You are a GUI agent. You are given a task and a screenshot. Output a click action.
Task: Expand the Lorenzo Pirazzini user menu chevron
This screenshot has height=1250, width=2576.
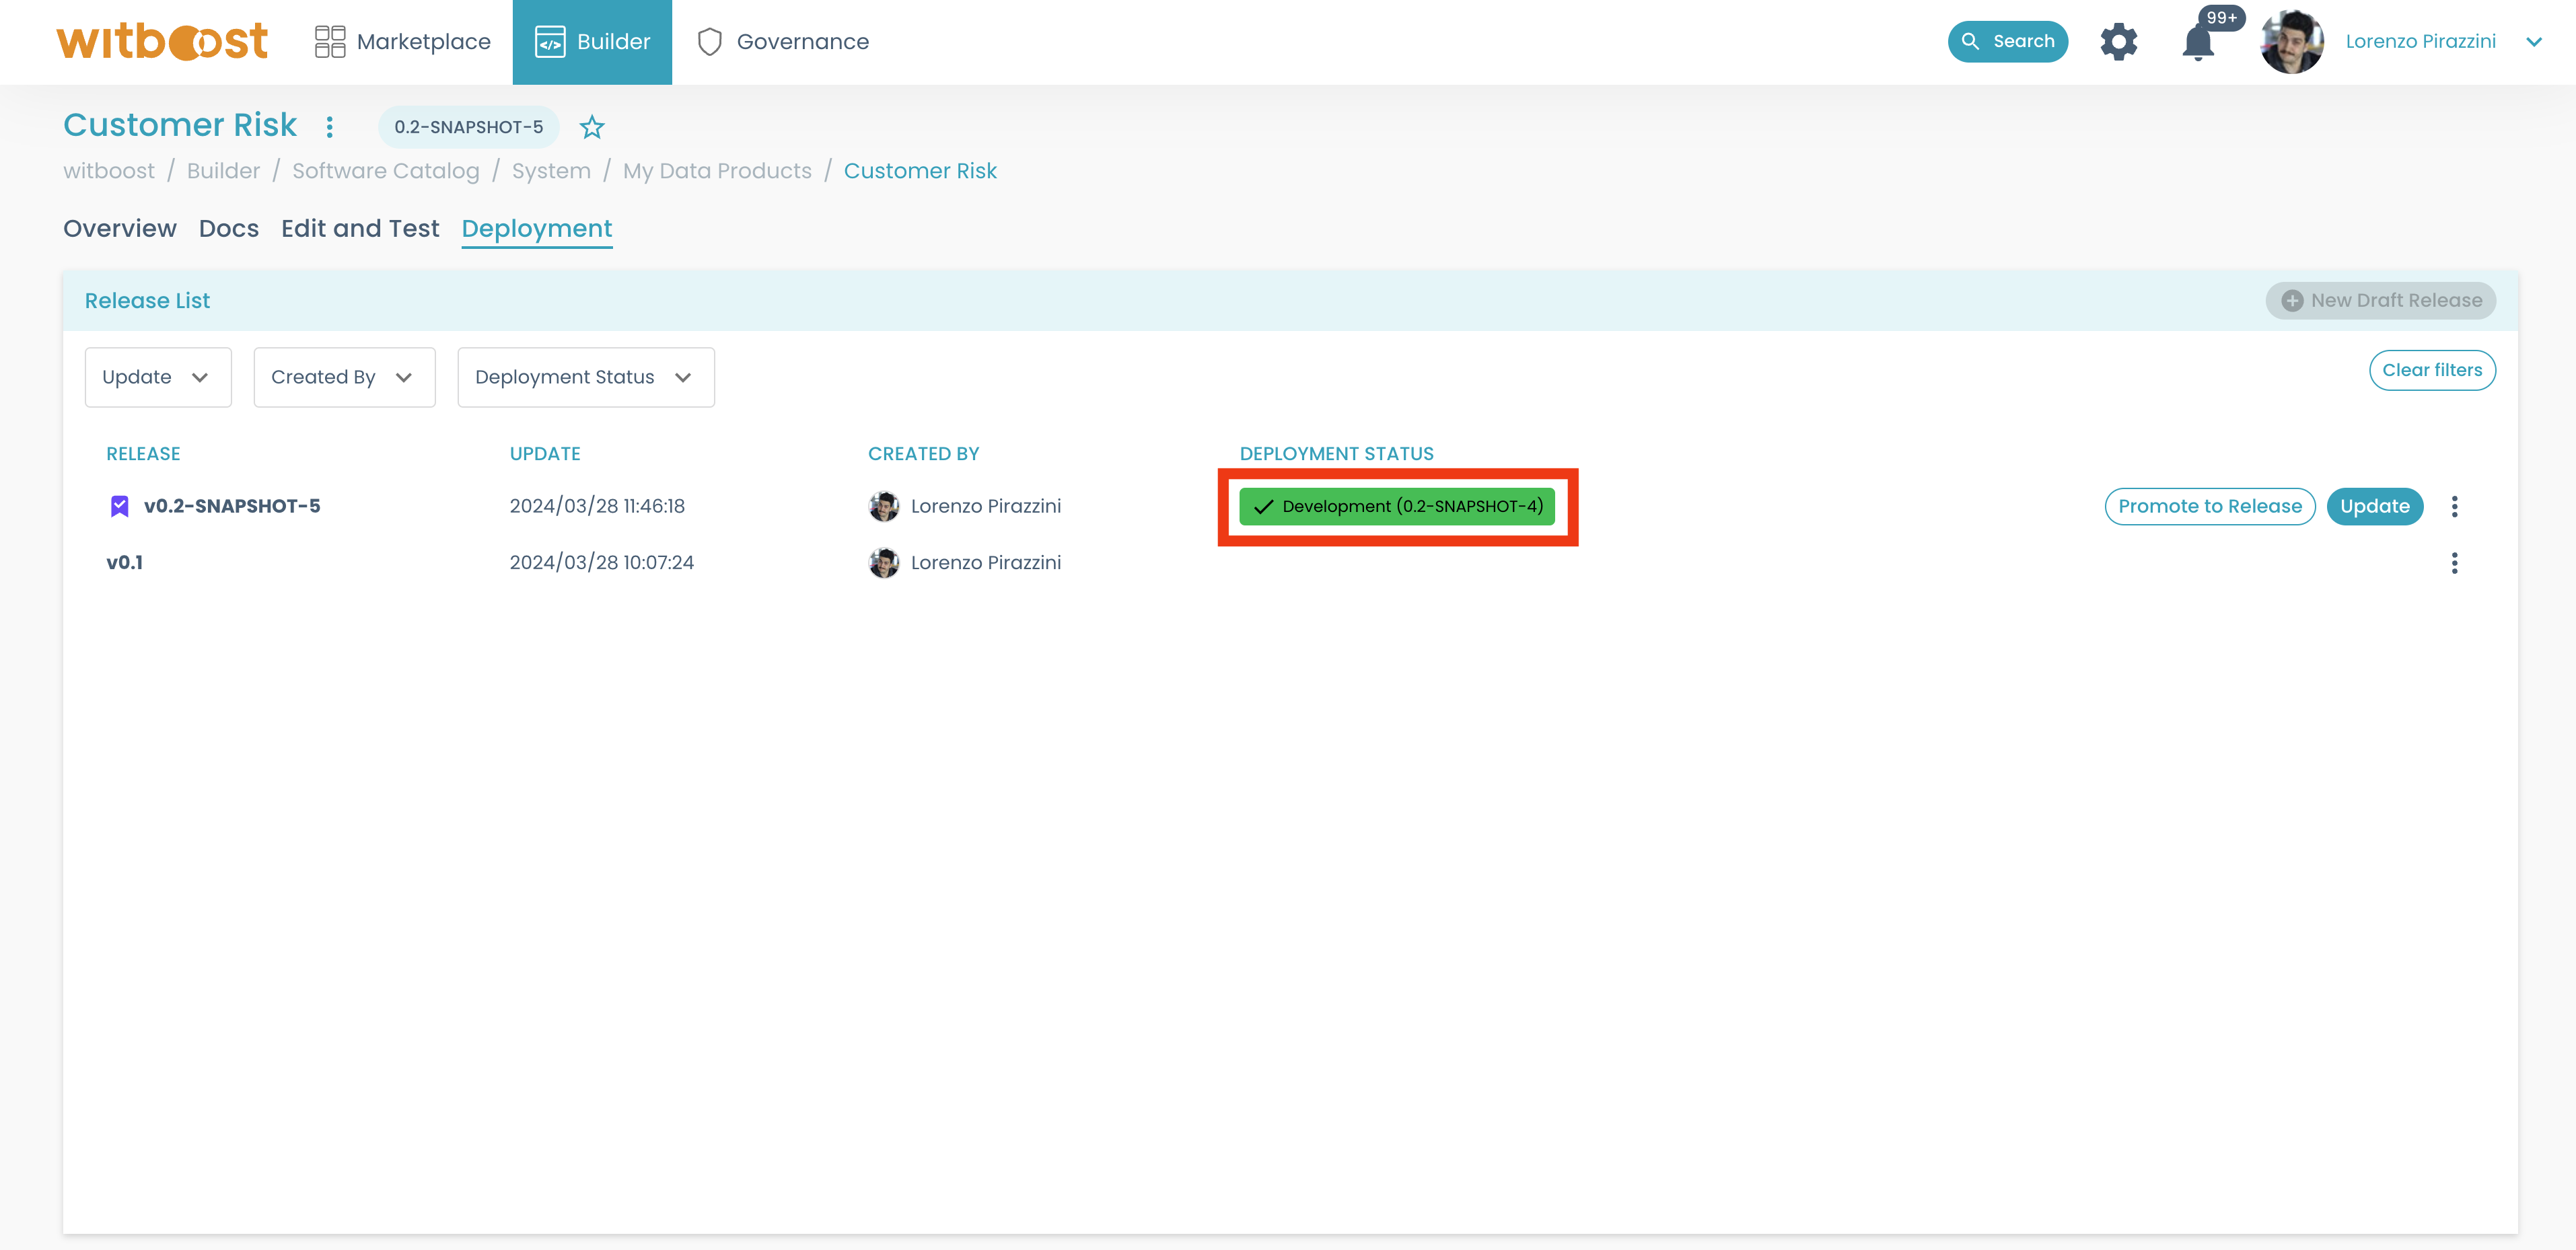[x=2534, y=42]
